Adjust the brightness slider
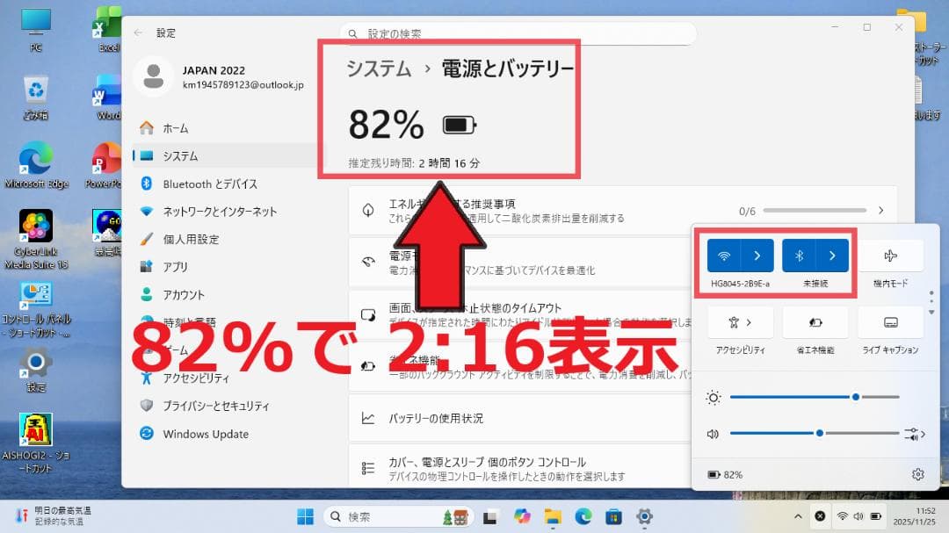Viewport: 949px width, 533px height. tap(855, 397)
